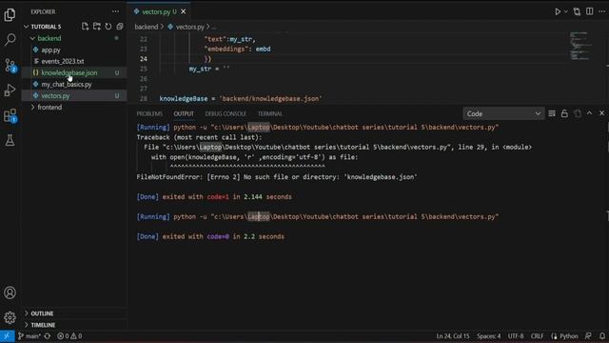Click the Explorer more actions ellipsis
609x343 pixels.
pyautogui.click(x=115, y=11)
